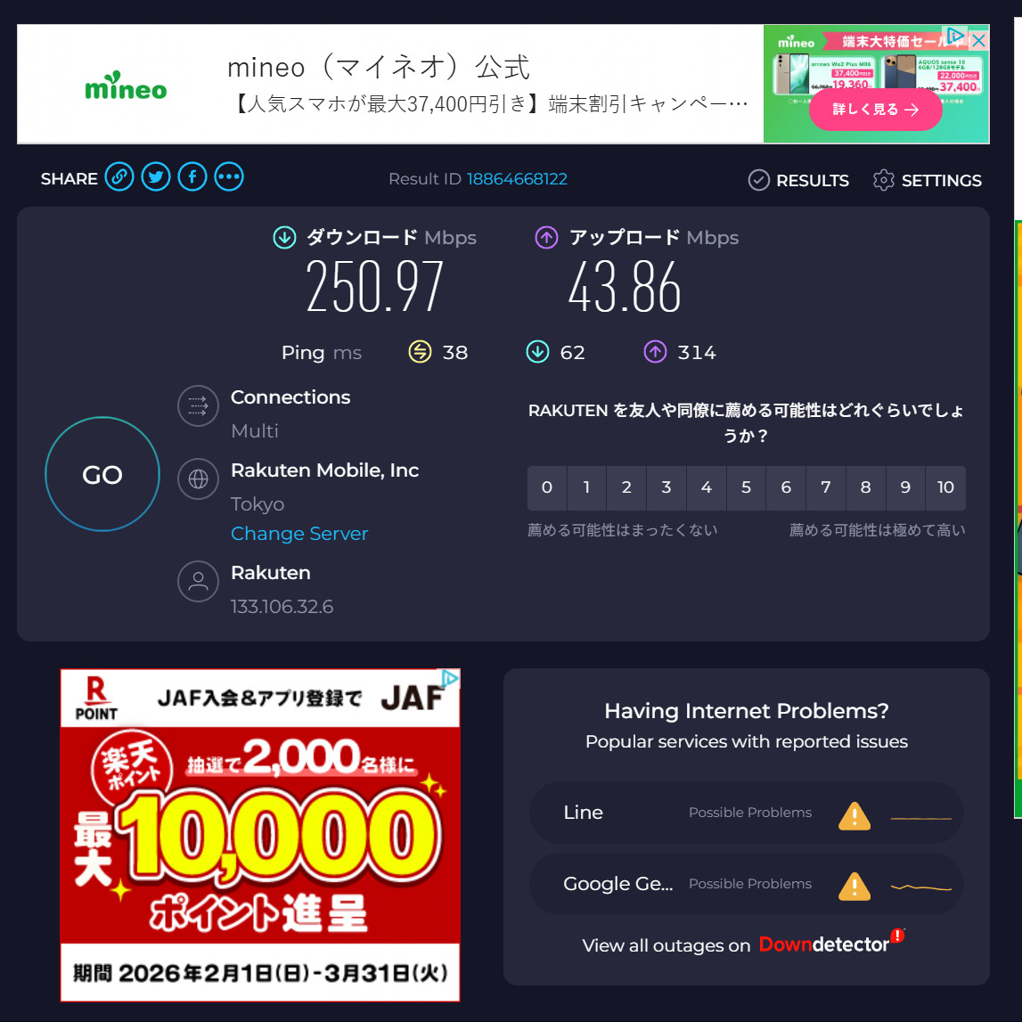Open the Downdetector logo link
1022x1022 pixels.
coord(831,943)
